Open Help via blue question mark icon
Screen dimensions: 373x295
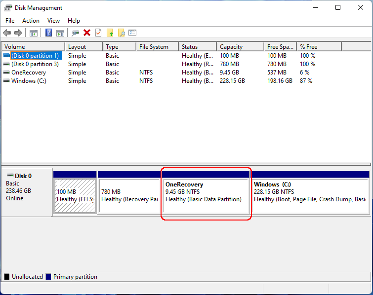(x=48, y=33)
